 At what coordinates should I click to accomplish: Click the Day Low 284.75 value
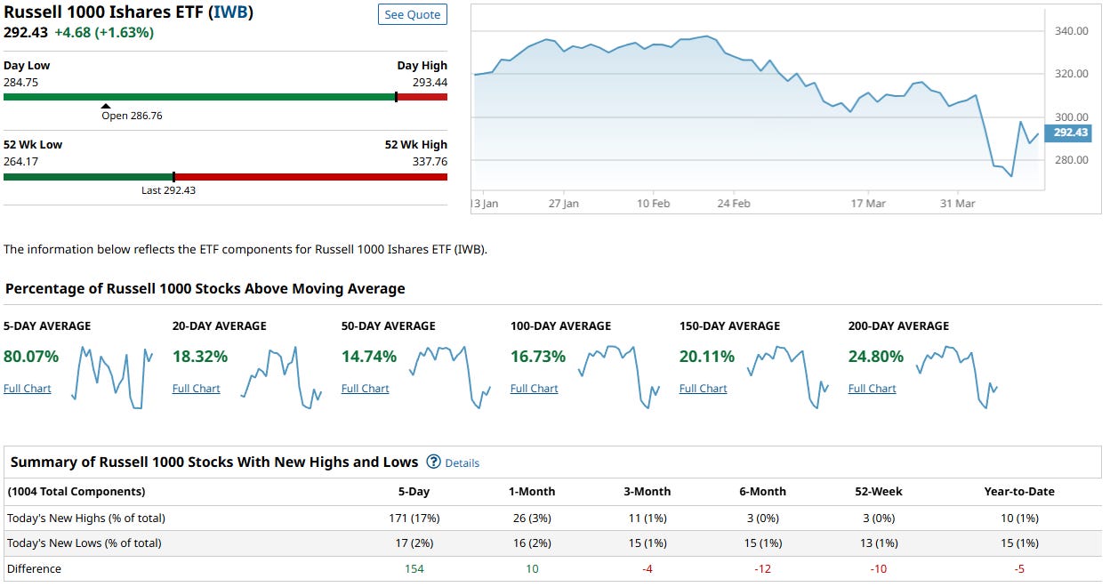coord(21,82)
